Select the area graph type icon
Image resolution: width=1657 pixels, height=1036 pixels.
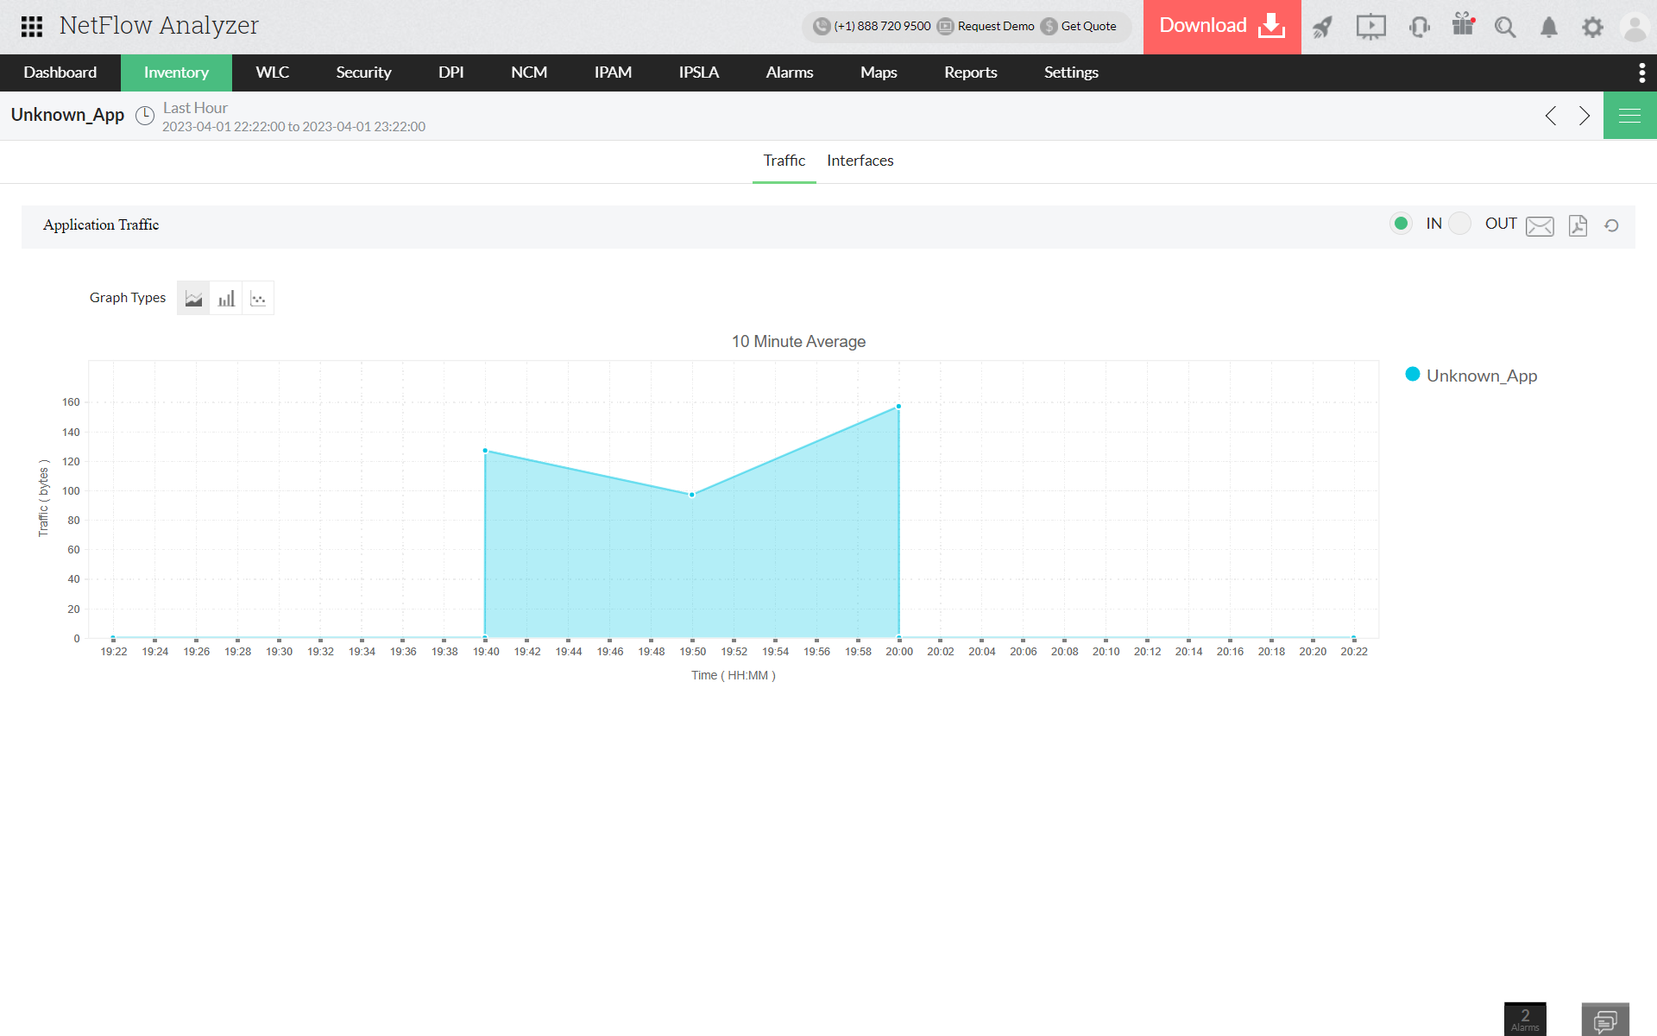pos(193,299)
